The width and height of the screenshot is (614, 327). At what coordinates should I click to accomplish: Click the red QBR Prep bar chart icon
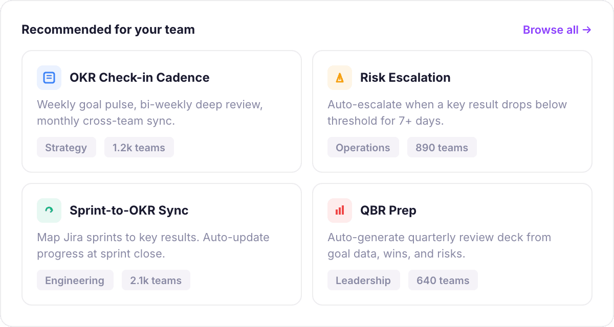[340, 211]
